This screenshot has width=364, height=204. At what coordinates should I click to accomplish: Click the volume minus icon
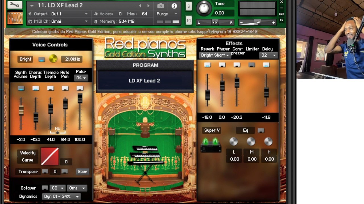pos(241,22)
